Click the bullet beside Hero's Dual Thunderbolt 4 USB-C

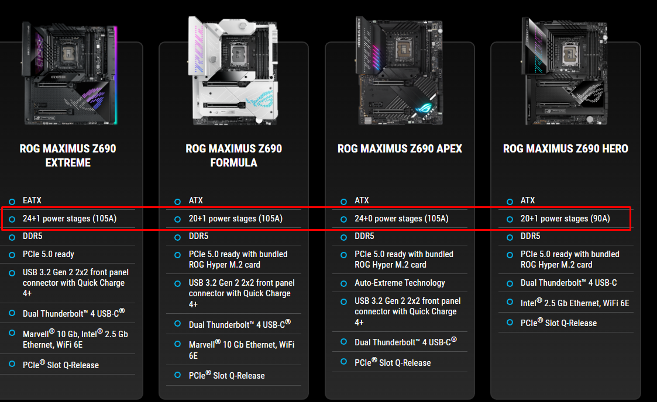(x=510, y=283)
